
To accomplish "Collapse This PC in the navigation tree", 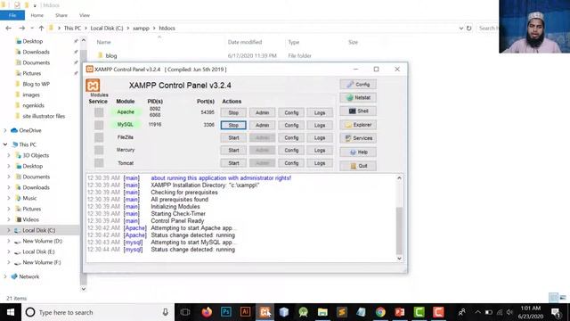I will click(x=5, y=144).
